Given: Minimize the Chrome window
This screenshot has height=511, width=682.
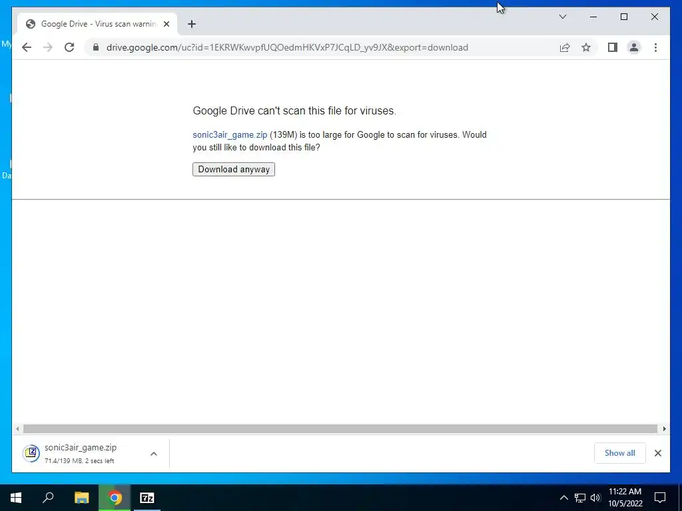Looking at the screenshot, I should pyautogui.click(x=593, y=17).
